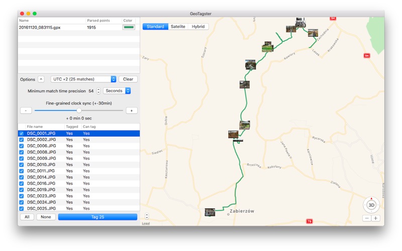The height and width of the screenshot is (251, 402).
Task: Select the DSC_0019.JPG file name
Action: (x=41, y=190)
